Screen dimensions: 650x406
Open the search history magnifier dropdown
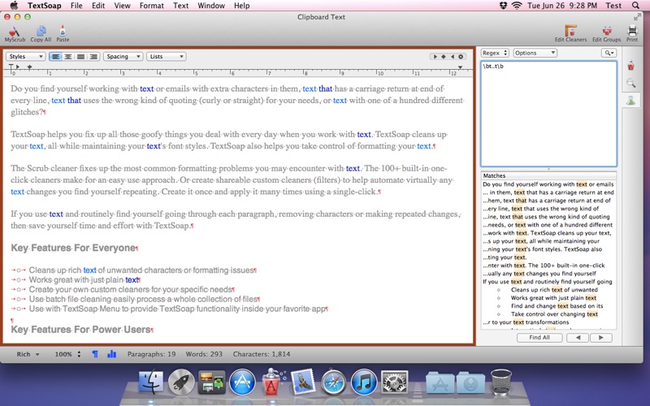(x=609, y=53)
